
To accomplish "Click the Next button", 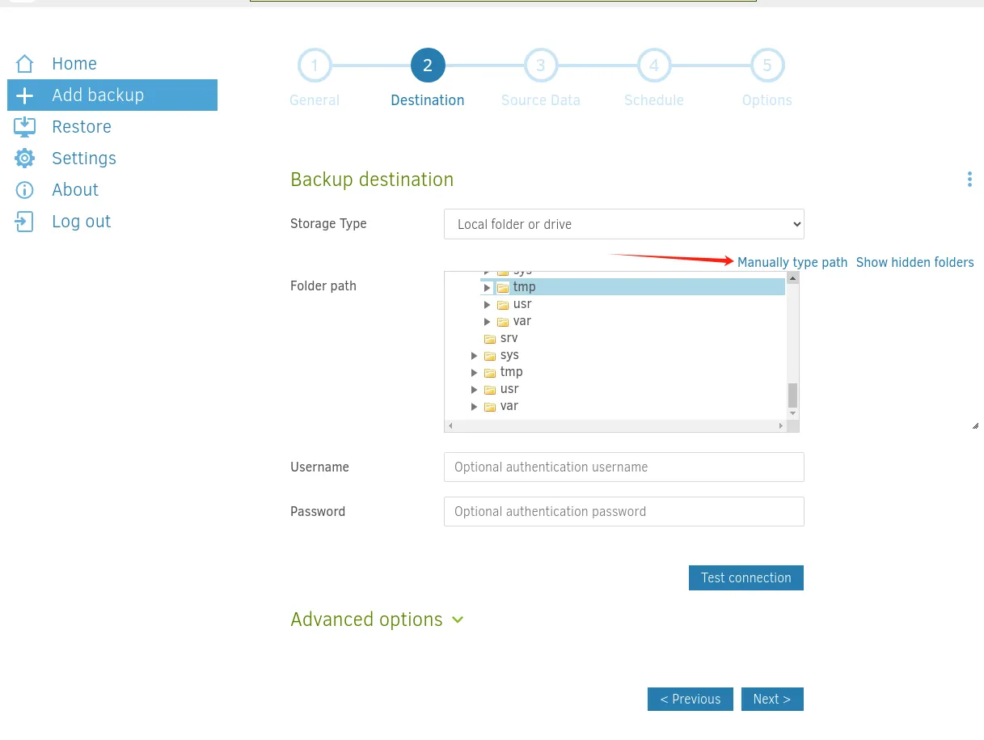I will tap(772, 699).
